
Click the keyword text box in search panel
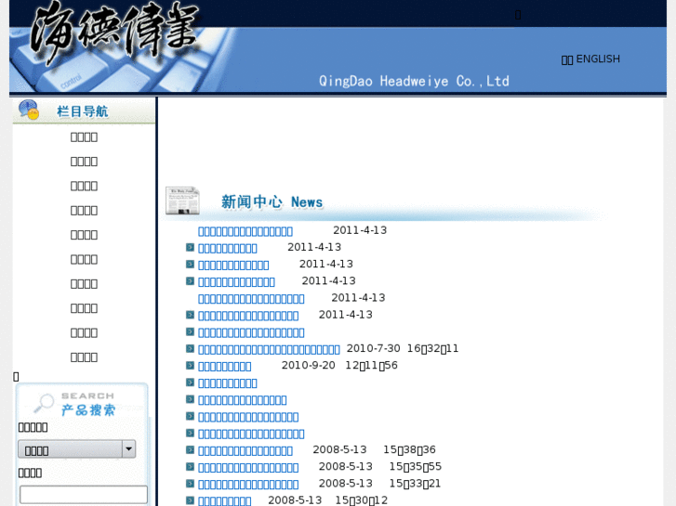[x=84, y=494]
